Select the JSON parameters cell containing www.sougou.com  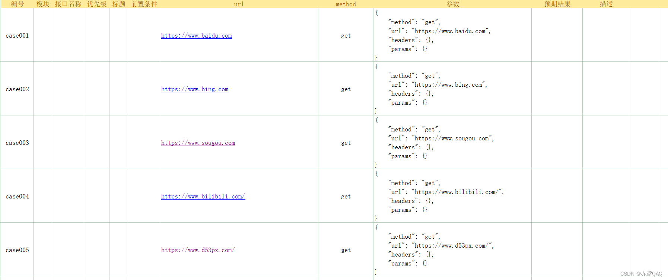(x=452, y=142)
